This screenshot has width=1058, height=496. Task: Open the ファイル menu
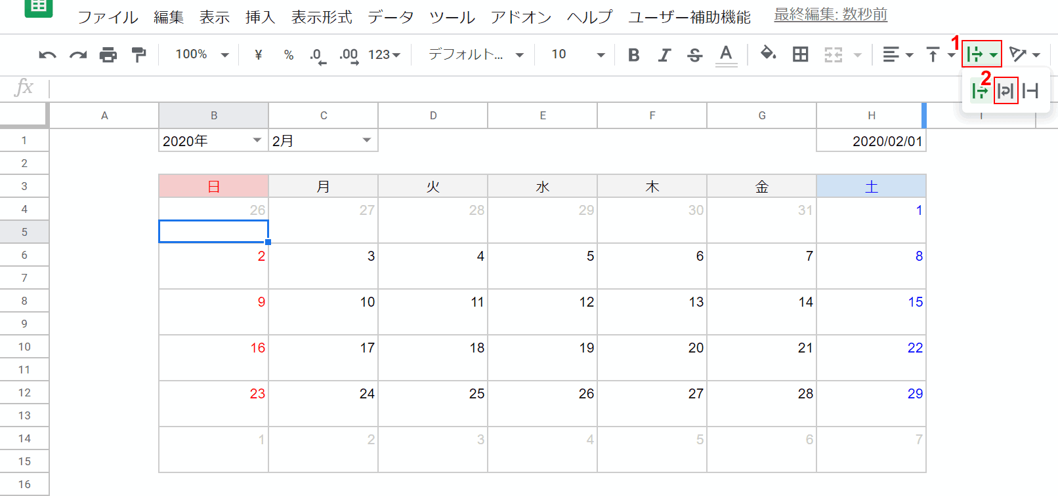[x=108, y=18]
